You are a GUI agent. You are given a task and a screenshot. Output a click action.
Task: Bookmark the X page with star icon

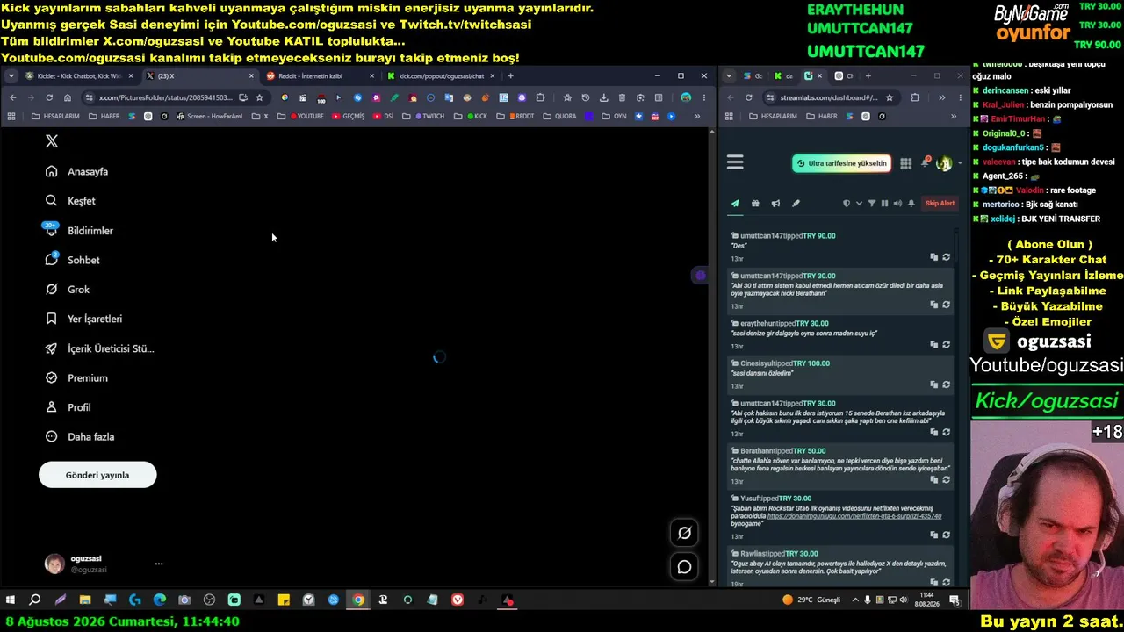coord(259,97)
